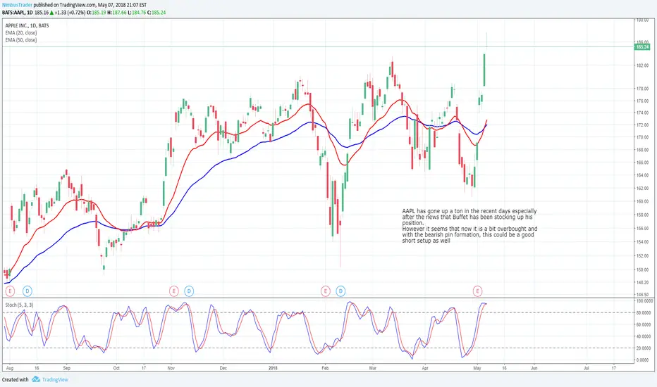Viewport: 657px width, 387px height.
Task: Click the 150.00 price axis label
Action: point(643,269)
